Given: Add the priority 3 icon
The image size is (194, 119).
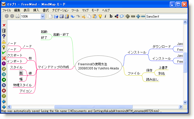Looking at the screenshot, I should pos(4,74).
